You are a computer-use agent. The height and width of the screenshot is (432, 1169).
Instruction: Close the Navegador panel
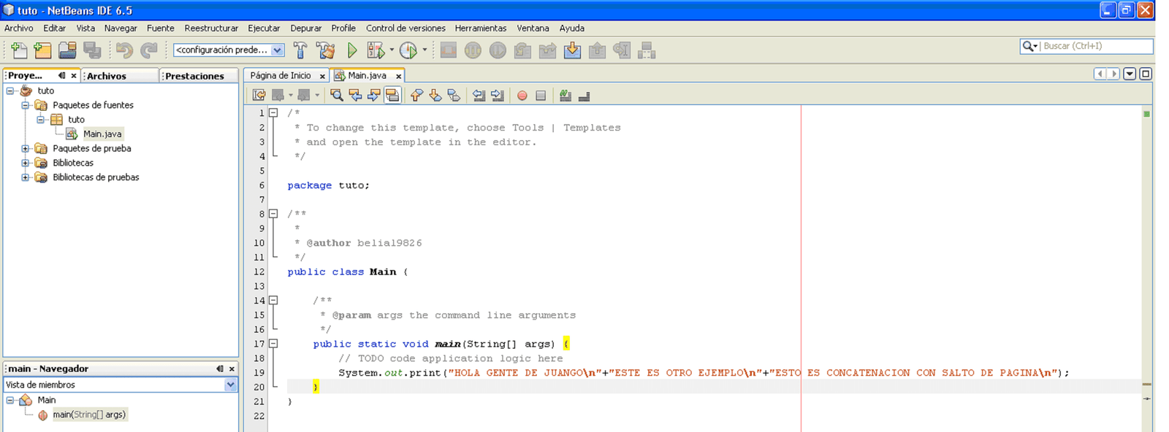tap(232, 369)
